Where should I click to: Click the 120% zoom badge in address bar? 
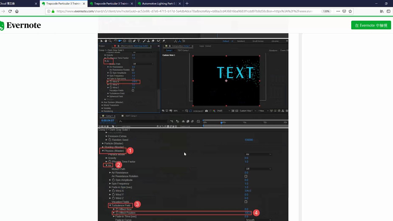point(326,11)
